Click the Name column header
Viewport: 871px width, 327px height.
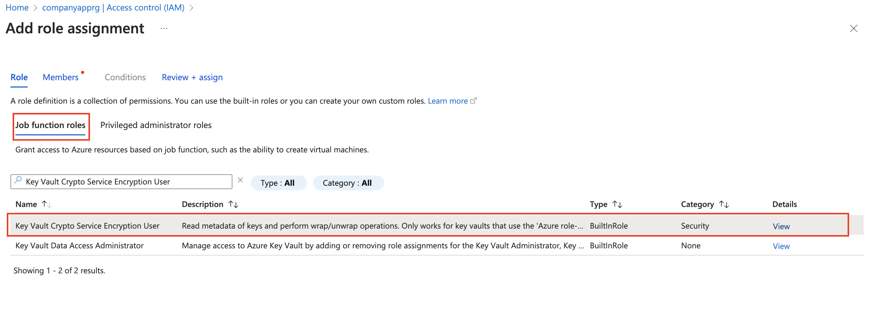coord(26,204)
